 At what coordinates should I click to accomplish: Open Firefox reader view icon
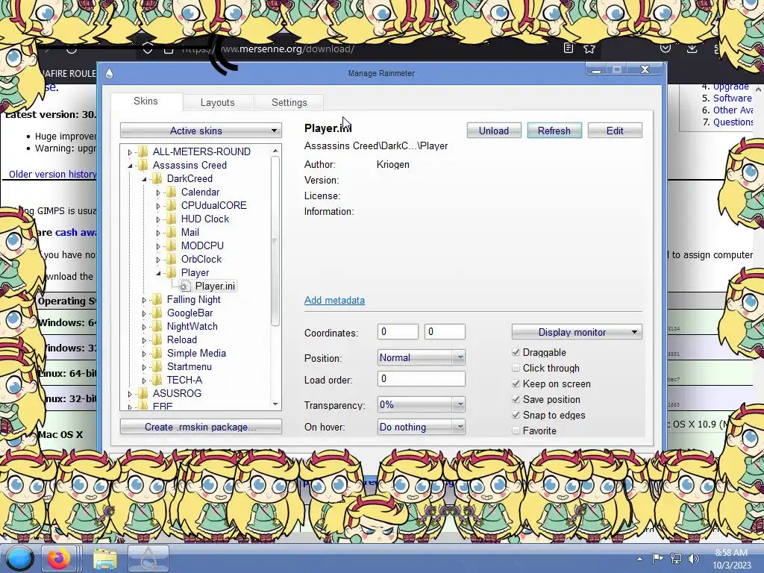point(568,48)
